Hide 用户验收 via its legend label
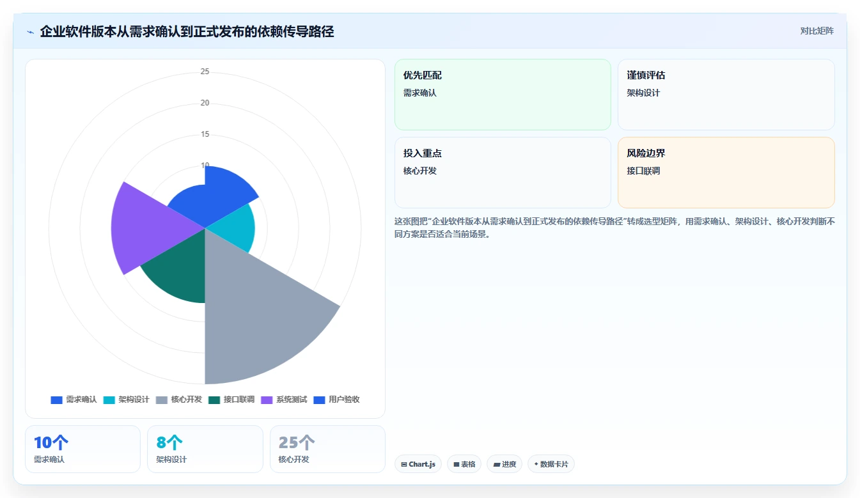The image size is (860, 498). (344, 400)
